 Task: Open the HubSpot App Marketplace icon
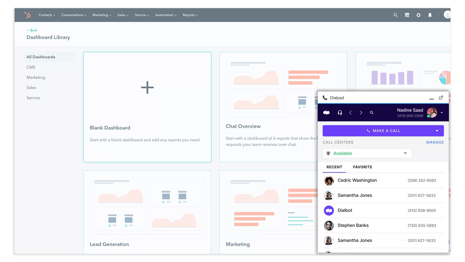[x=407, y=15]
